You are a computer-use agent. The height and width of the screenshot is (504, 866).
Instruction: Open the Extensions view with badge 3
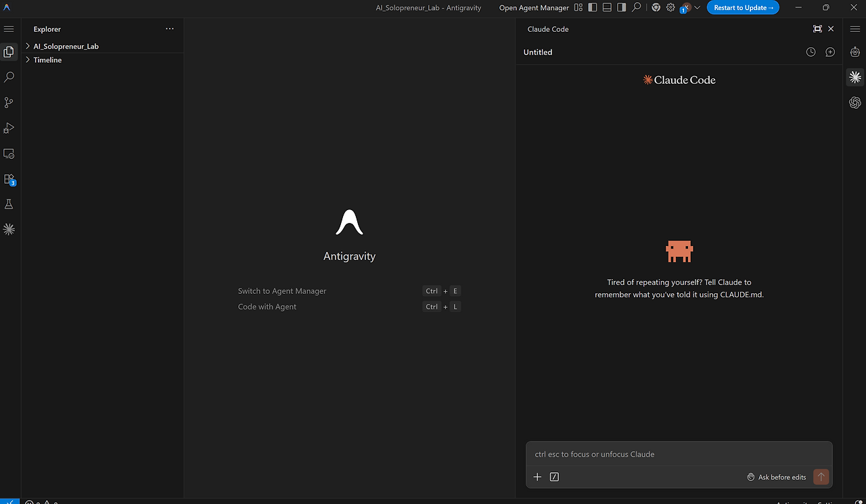click(x=9, y=179)
